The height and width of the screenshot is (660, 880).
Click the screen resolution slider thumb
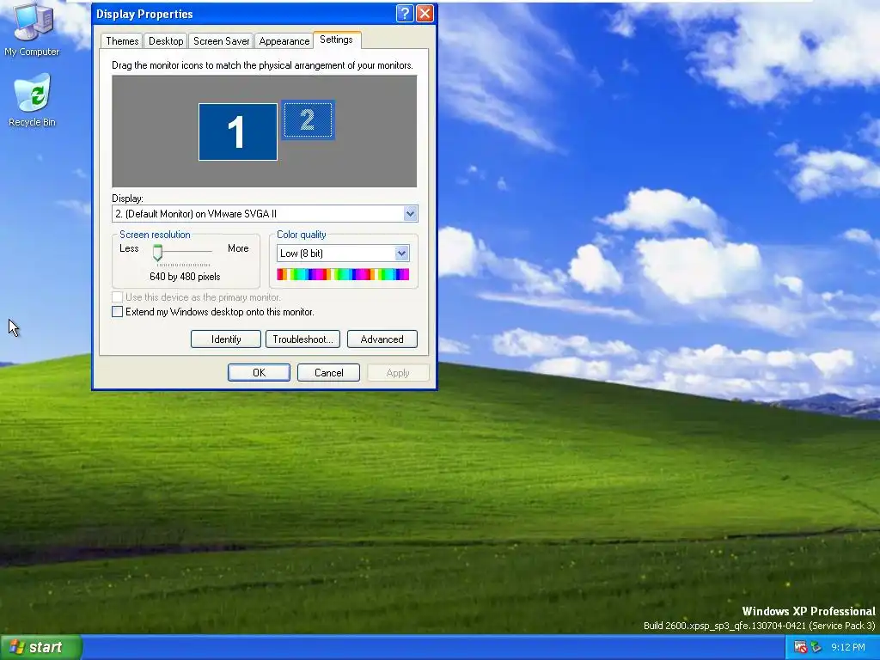[158, 253]
